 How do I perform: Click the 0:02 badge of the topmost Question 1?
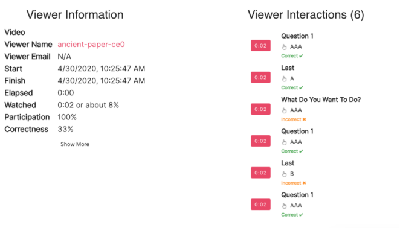260,46
